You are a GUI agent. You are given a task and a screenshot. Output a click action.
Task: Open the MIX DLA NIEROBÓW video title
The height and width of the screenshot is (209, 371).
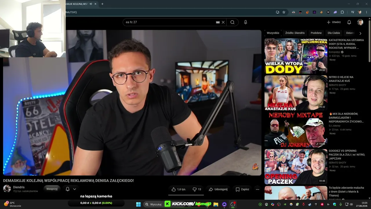[x=346, y=118]
